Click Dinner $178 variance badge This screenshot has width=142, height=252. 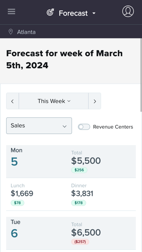[x=79, y=203]
